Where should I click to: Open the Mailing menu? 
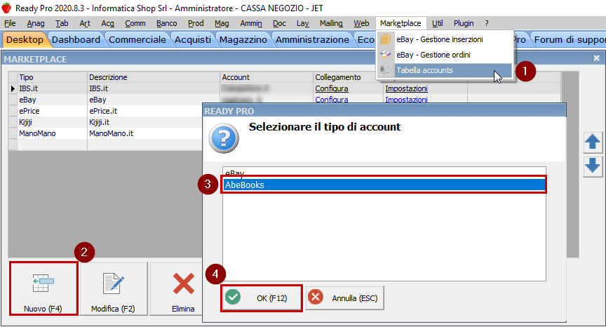click(331, 23)
